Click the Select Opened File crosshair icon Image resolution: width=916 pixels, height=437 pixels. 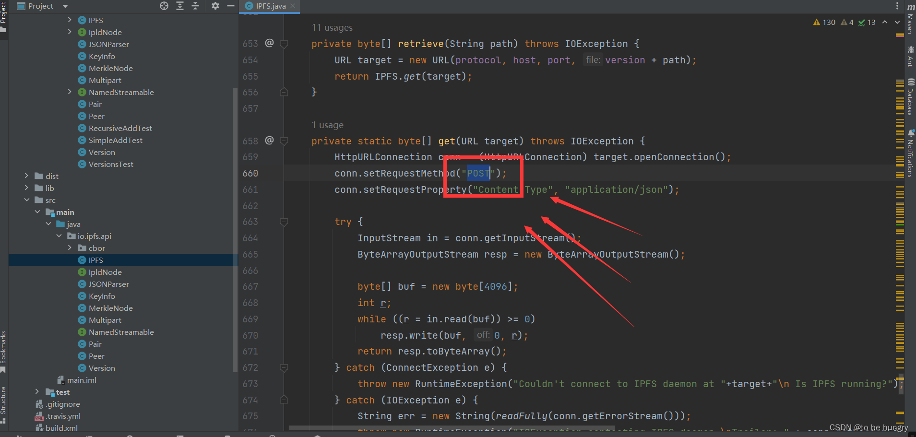tap(164, 6)
